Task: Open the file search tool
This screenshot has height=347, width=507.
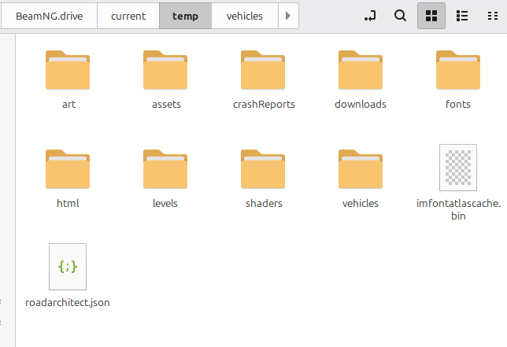Action: point(400,16)
